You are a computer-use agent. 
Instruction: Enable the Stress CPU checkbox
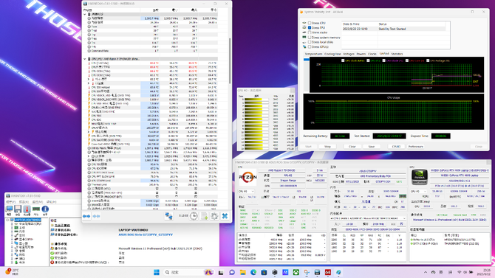310,23
